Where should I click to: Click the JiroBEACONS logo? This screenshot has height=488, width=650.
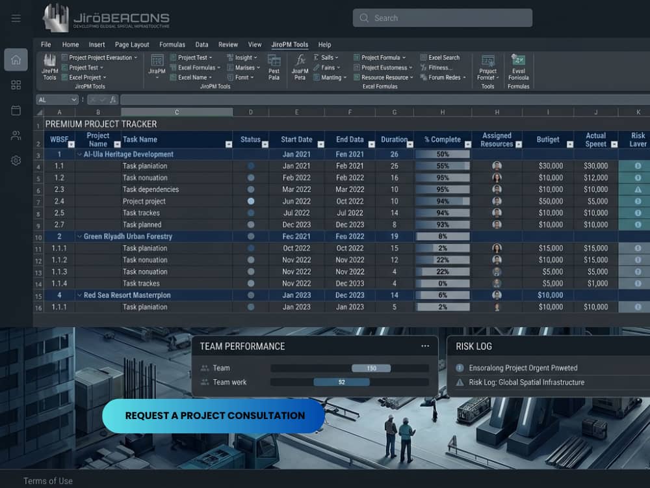click(x=106, y=18)
